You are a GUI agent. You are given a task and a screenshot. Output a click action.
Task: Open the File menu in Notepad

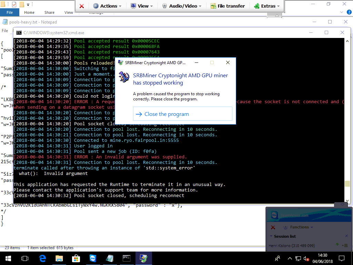pyautogui.click(x=5, y=31)
